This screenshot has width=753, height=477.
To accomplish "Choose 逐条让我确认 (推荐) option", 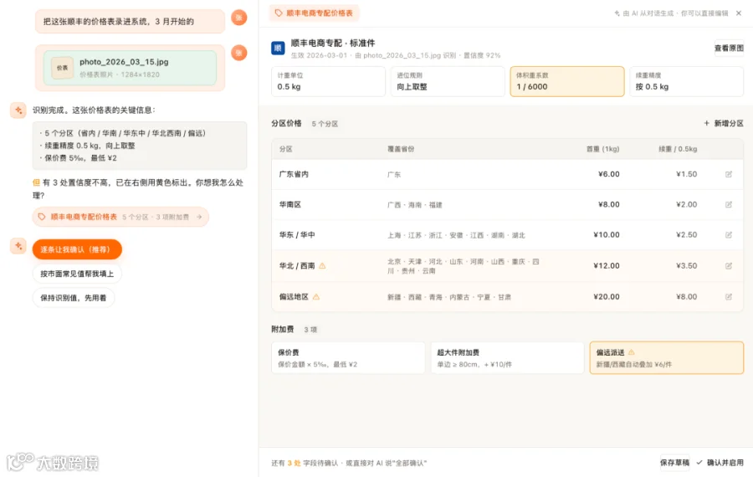I will [x=77, y=249].
